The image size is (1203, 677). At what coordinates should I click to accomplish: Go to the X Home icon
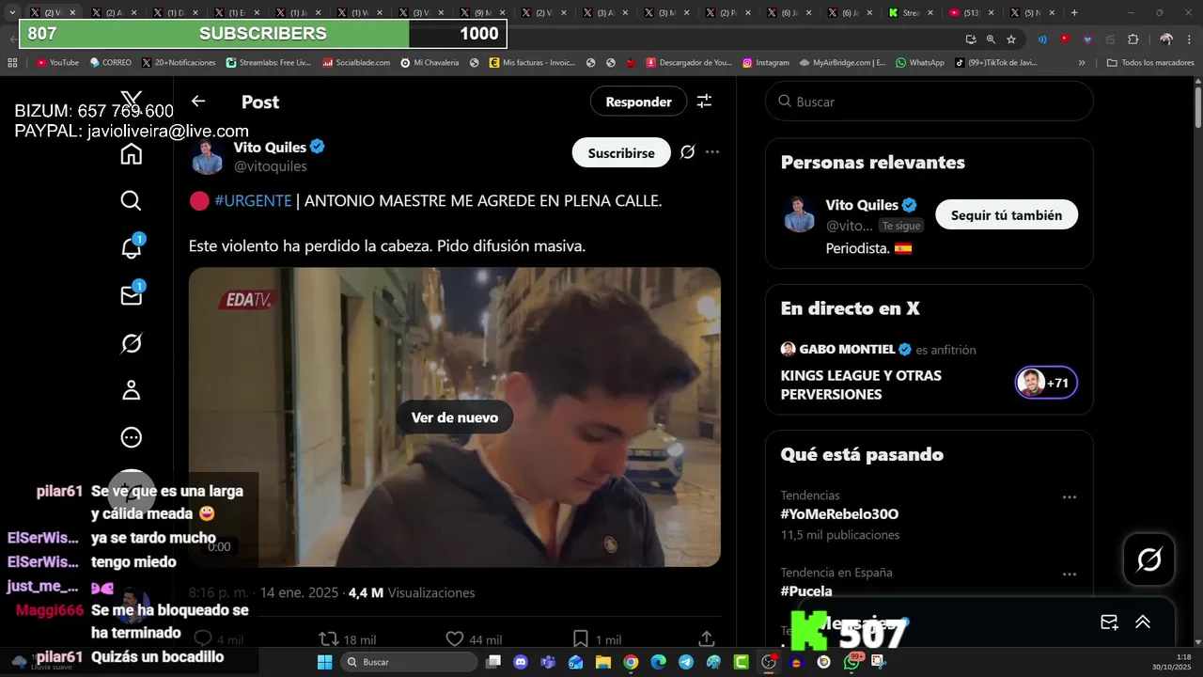coord(132,153)
